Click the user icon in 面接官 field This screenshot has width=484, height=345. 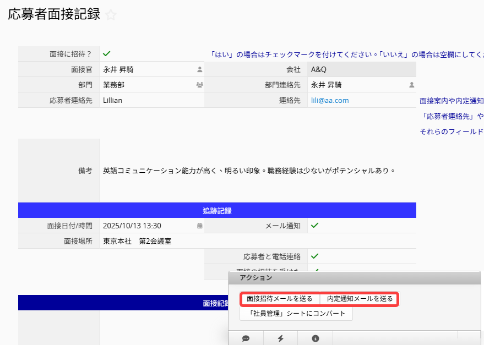(x=200, y=70)
